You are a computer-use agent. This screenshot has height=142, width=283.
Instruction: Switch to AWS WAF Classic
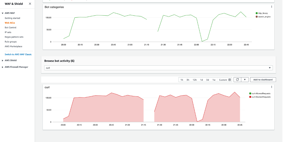pyautogui.click(x=18, y=54)
